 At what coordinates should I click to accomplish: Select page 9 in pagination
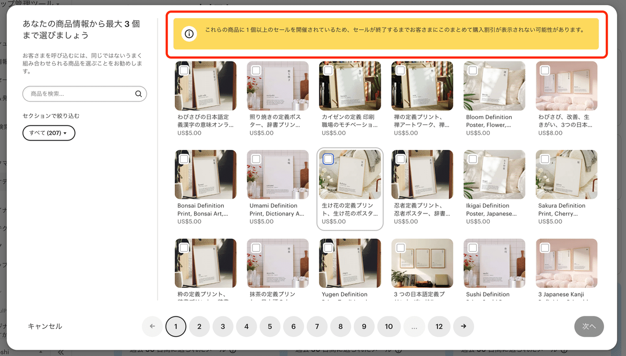coord(364,326)
